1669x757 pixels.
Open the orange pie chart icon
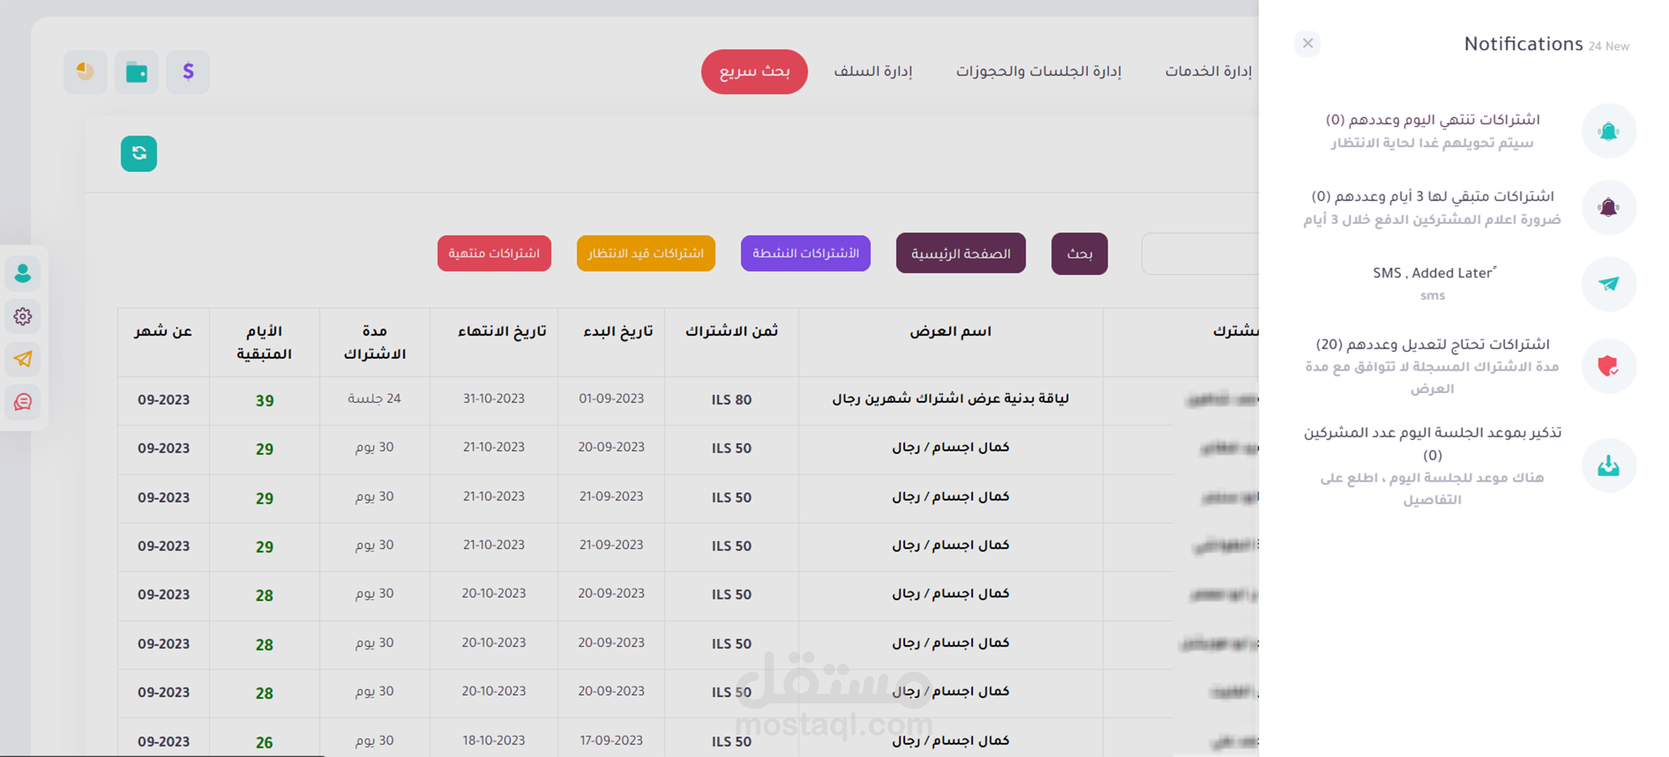pos(86,72)
